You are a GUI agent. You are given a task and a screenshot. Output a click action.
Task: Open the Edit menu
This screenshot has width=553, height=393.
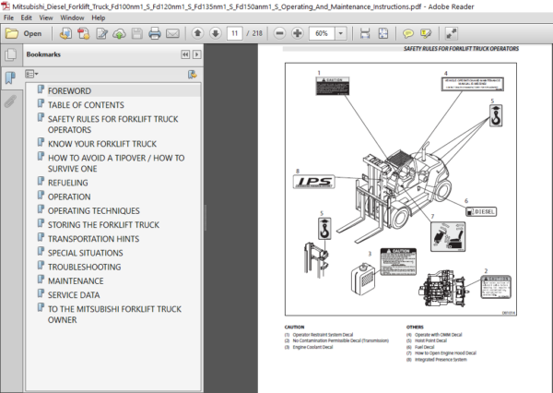[26, 18]
